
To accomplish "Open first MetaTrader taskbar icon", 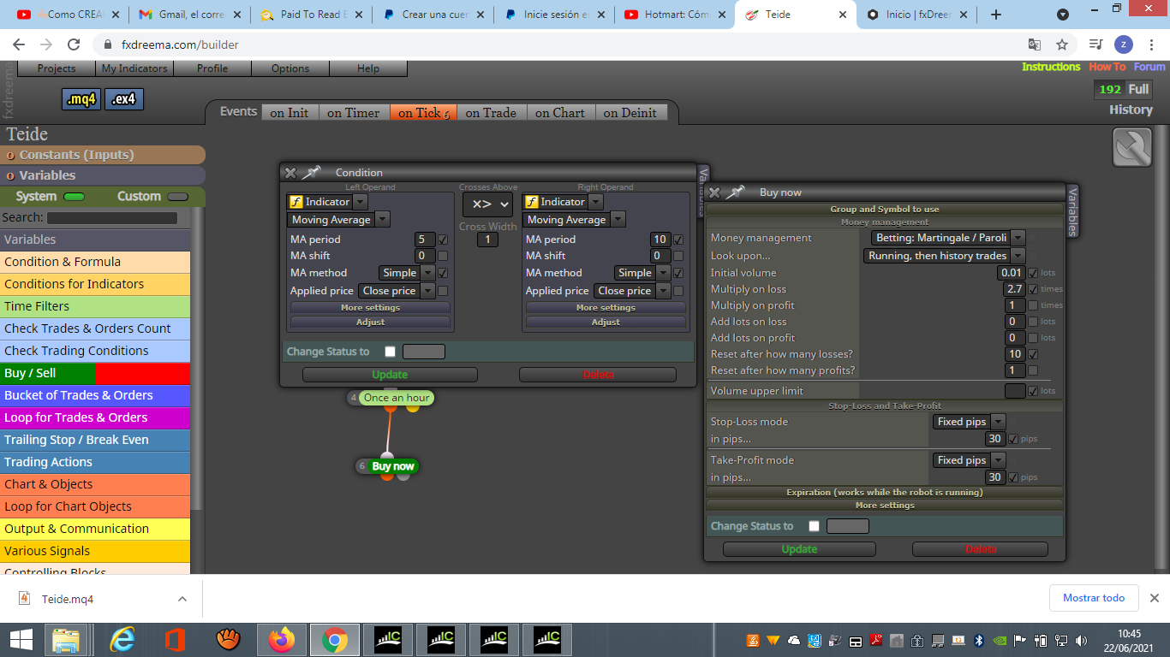I will point(388,639).
